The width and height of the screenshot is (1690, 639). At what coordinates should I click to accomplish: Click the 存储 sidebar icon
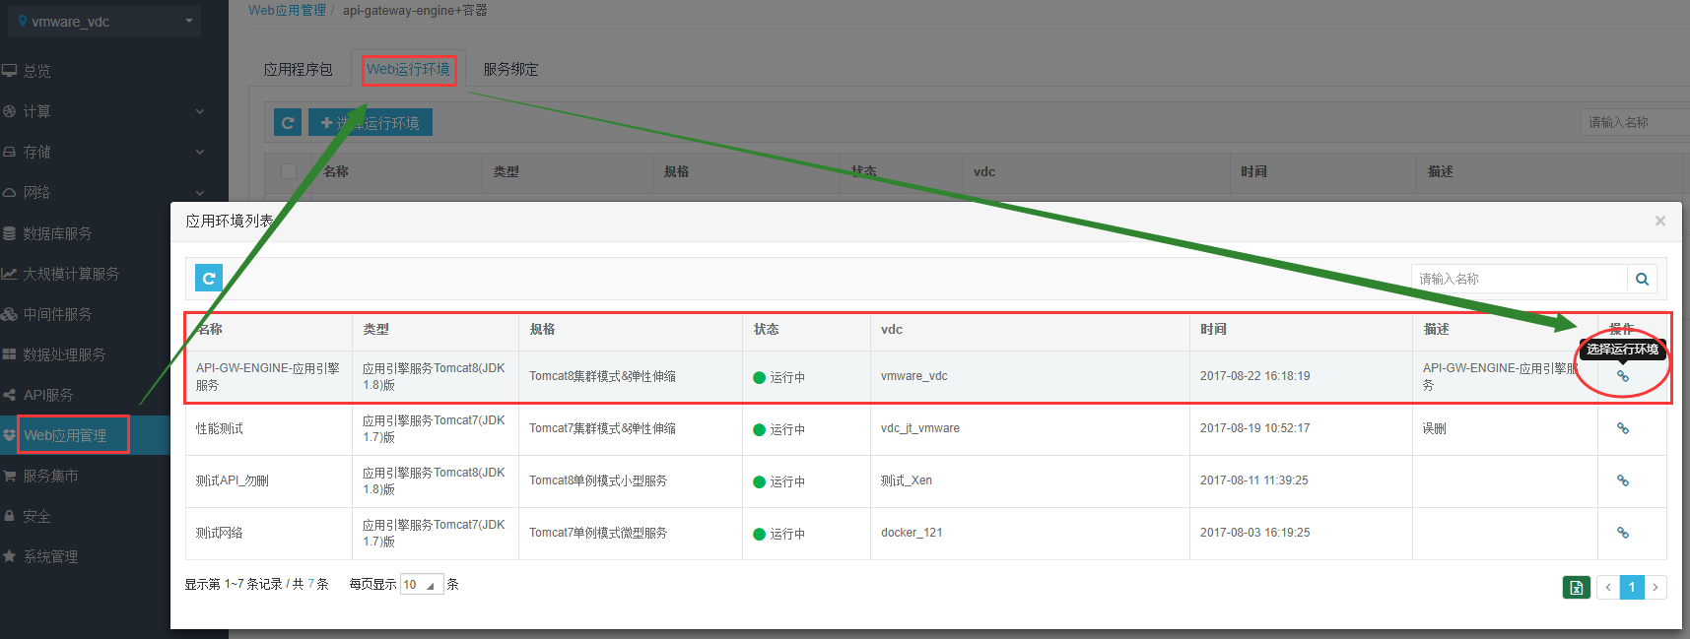[9, 152]
